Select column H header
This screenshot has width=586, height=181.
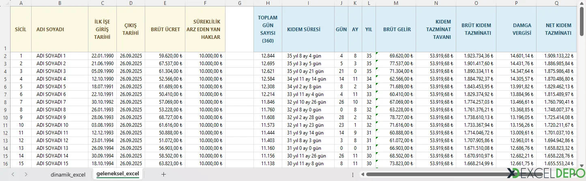tap(268, 3)
